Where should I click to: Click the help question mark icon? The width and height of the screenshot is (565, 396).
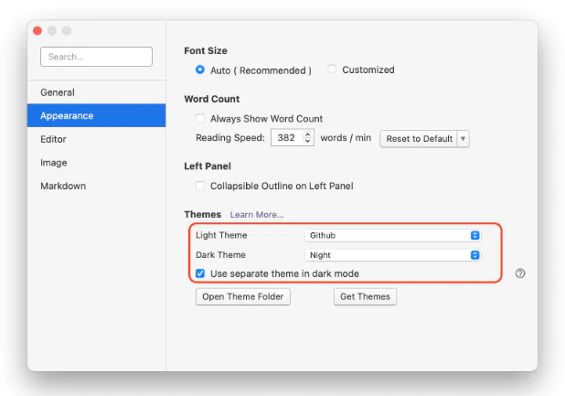[x=520, y=273]
